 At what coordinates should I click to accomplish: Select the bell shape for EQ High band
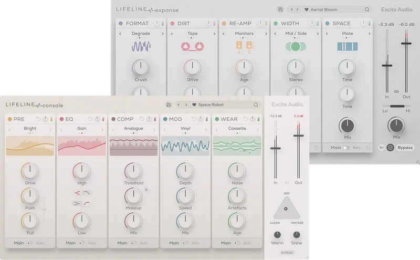(77, 193)
